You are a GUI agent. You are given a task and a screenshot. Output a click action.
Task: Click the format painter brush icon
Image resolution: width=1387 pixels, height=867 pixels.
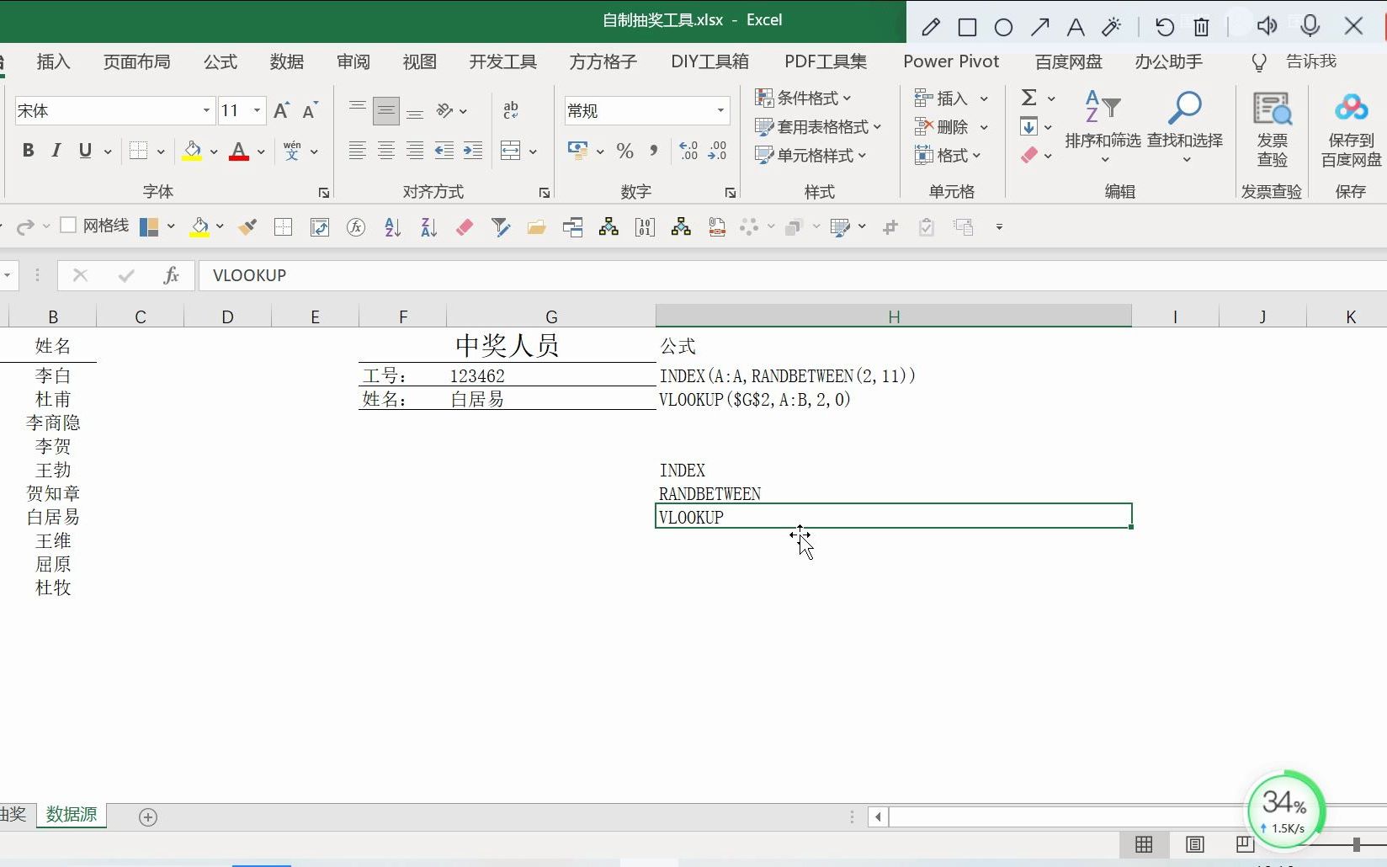click(x=247, y=226)
